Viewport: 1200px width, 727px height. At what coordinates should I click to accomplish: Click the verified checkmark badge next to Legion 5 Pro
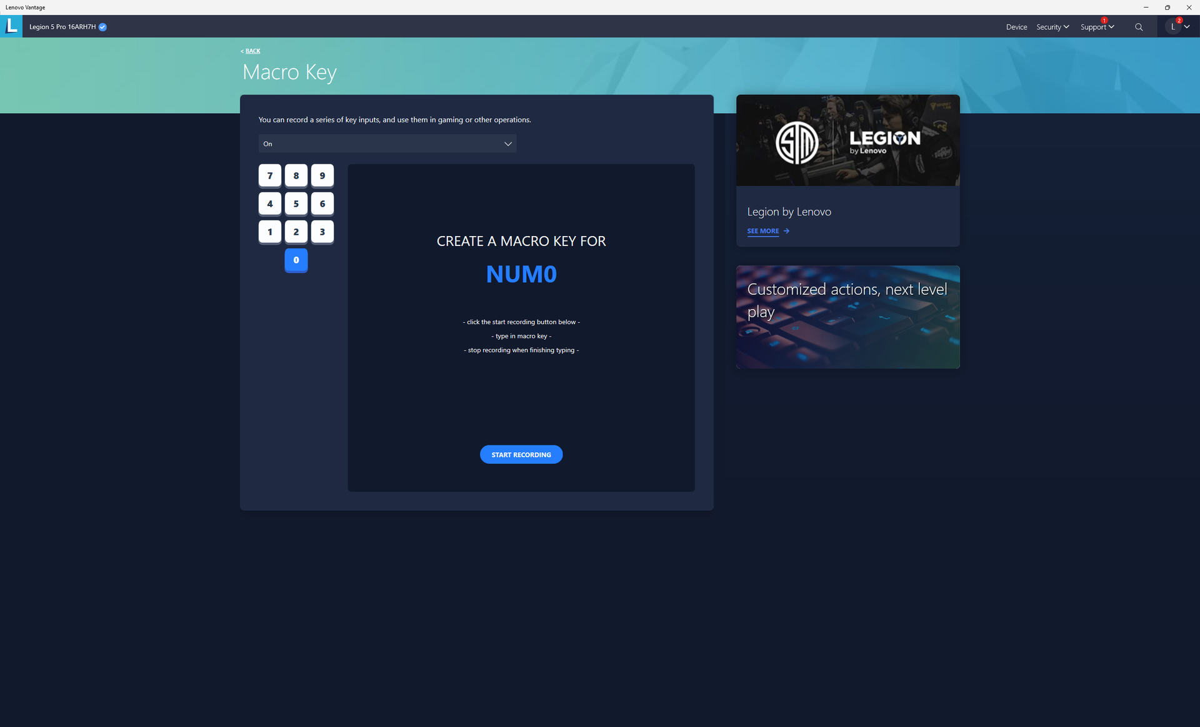pos(102,27)
